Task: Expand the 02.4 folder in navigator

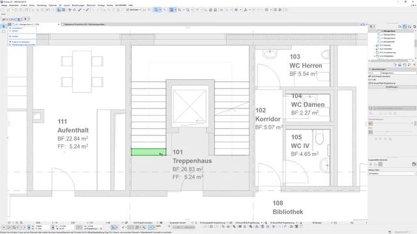Action: 375,49
